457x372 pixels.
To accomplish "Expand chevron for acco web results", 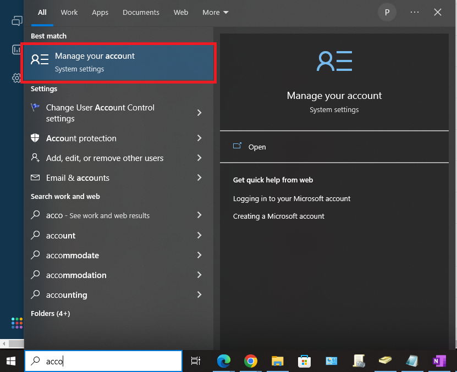I will tap(200, 215).
